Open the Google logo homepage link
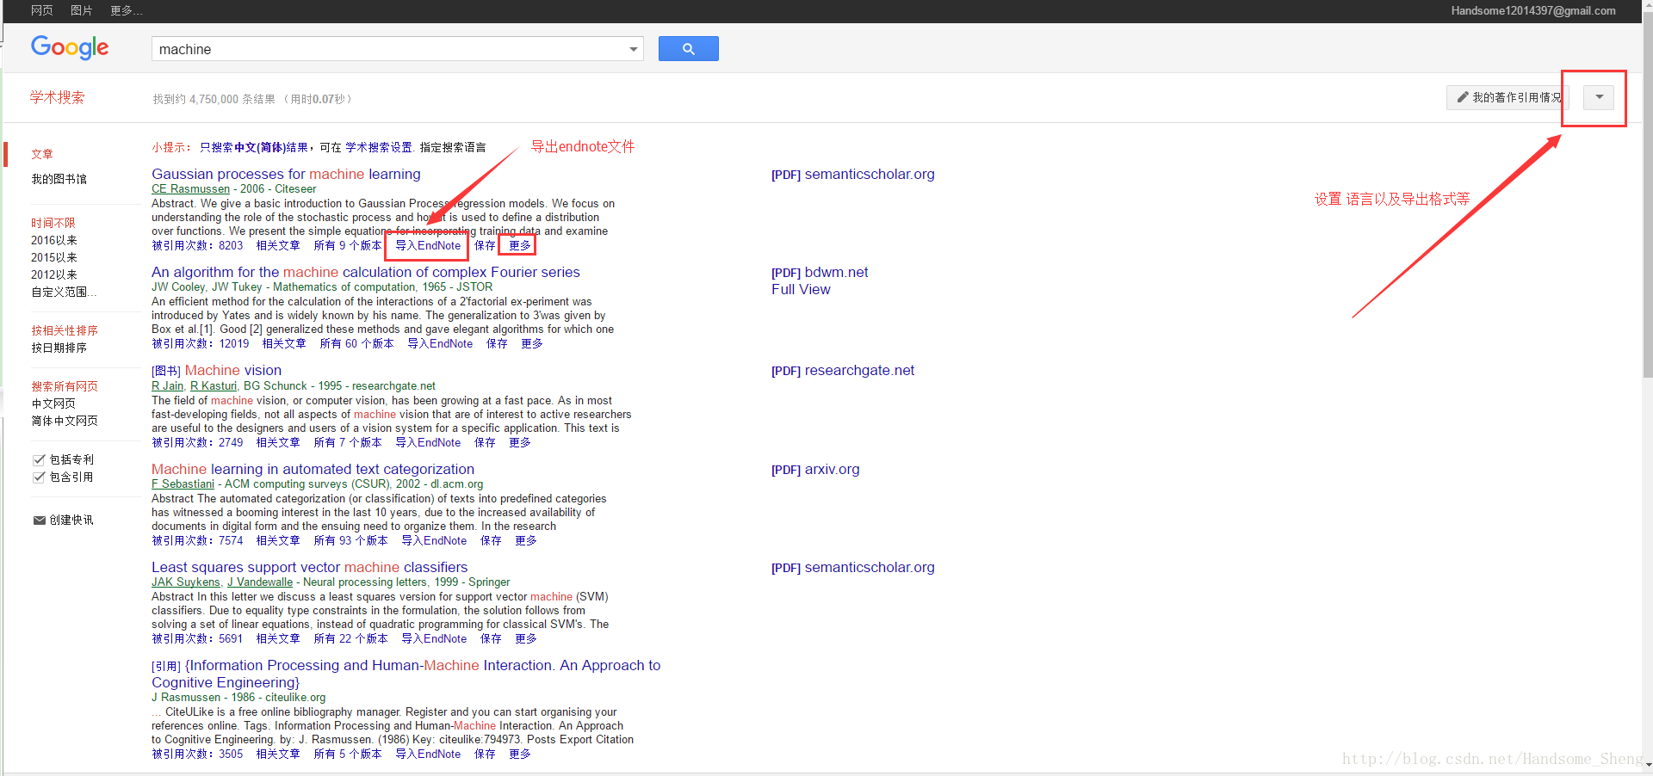Viewport: 1653px width, 776px height. 70,48
